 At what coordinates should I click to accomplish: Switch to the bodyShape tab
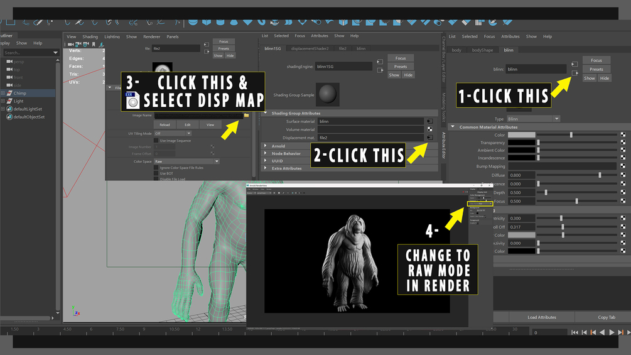482,50
